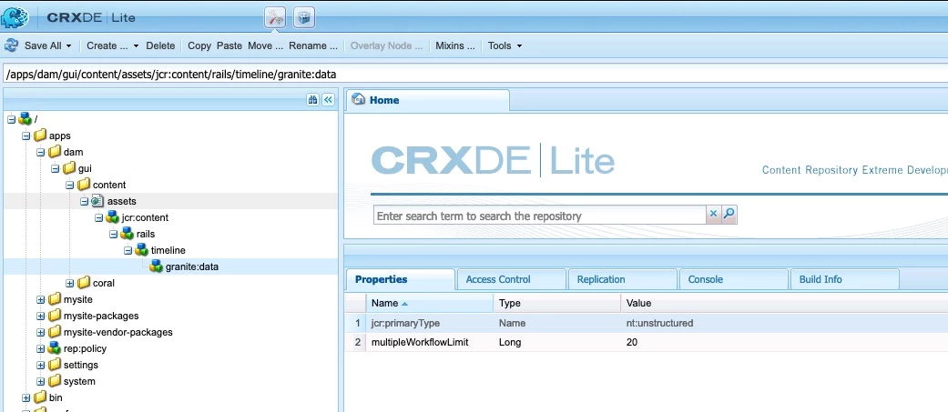
Task: Click the Move ... toolbar button
Action: tap(265, 45)
